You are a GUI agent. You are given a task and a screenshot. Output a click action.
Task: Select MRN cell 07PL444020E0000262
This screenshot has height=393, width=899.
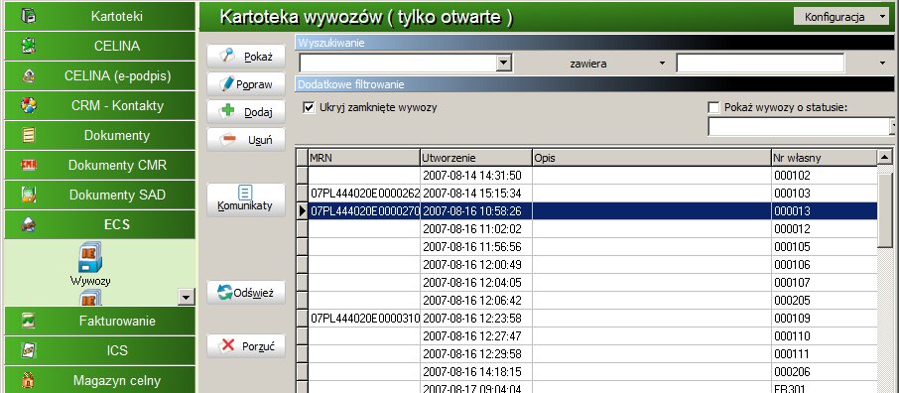[364, 193]
